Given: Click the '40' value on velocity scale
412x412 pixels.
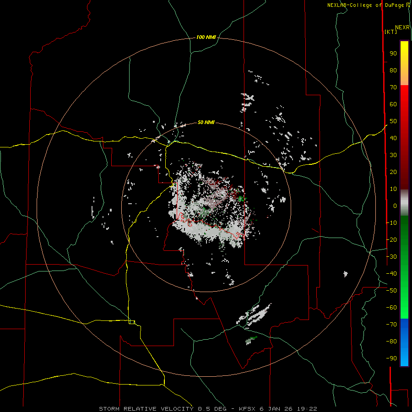Looking at the screenshot, I should (x=393, y=138).
